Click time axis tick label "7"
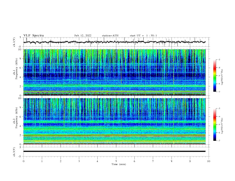The height and width of the screenshot is (181, 235). coord(153,161)
